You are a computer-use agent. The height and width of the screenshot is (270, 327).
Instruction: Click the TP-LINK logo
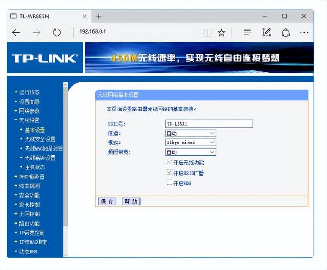[x=45, y=58]
